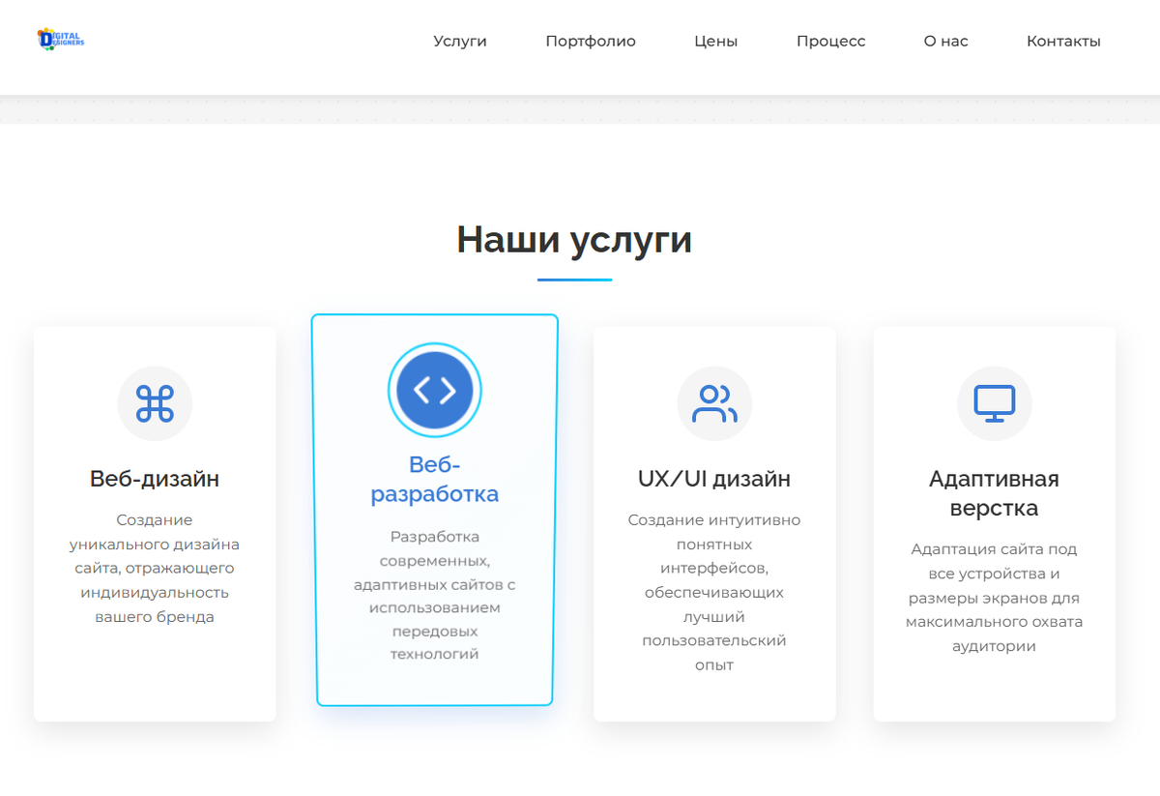The height and width of the screenshot is (796, 1160).
Task: Click the description starting Создание интуитивно понятных
Action: click(x=714, y=593)
